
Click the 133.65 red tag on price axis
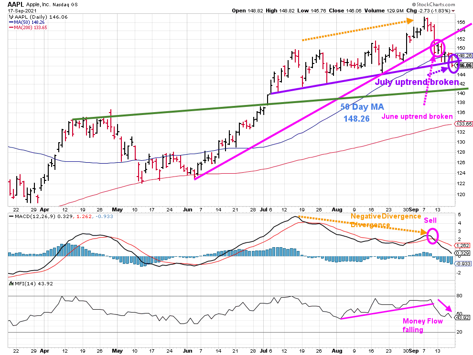click(464, 124)
